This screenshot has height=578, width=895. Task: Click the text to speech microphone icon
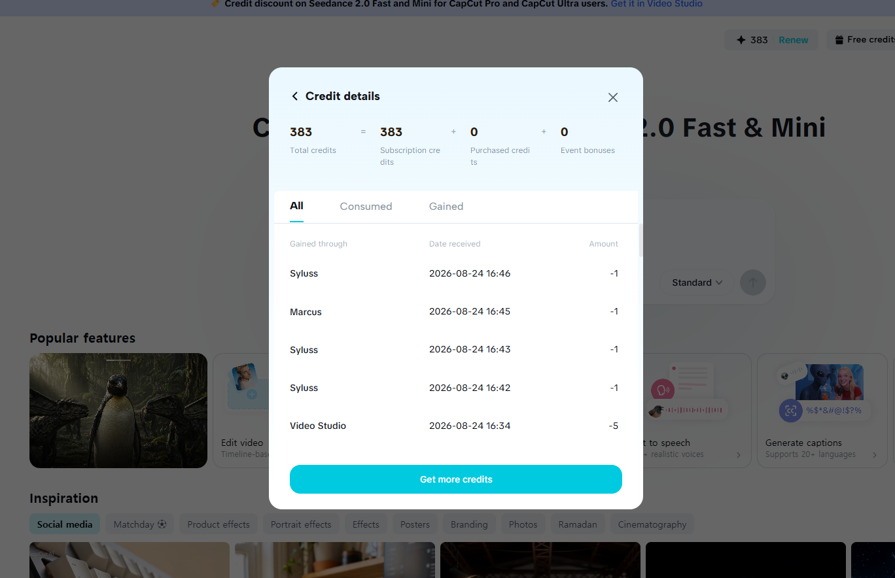[662, 390]
